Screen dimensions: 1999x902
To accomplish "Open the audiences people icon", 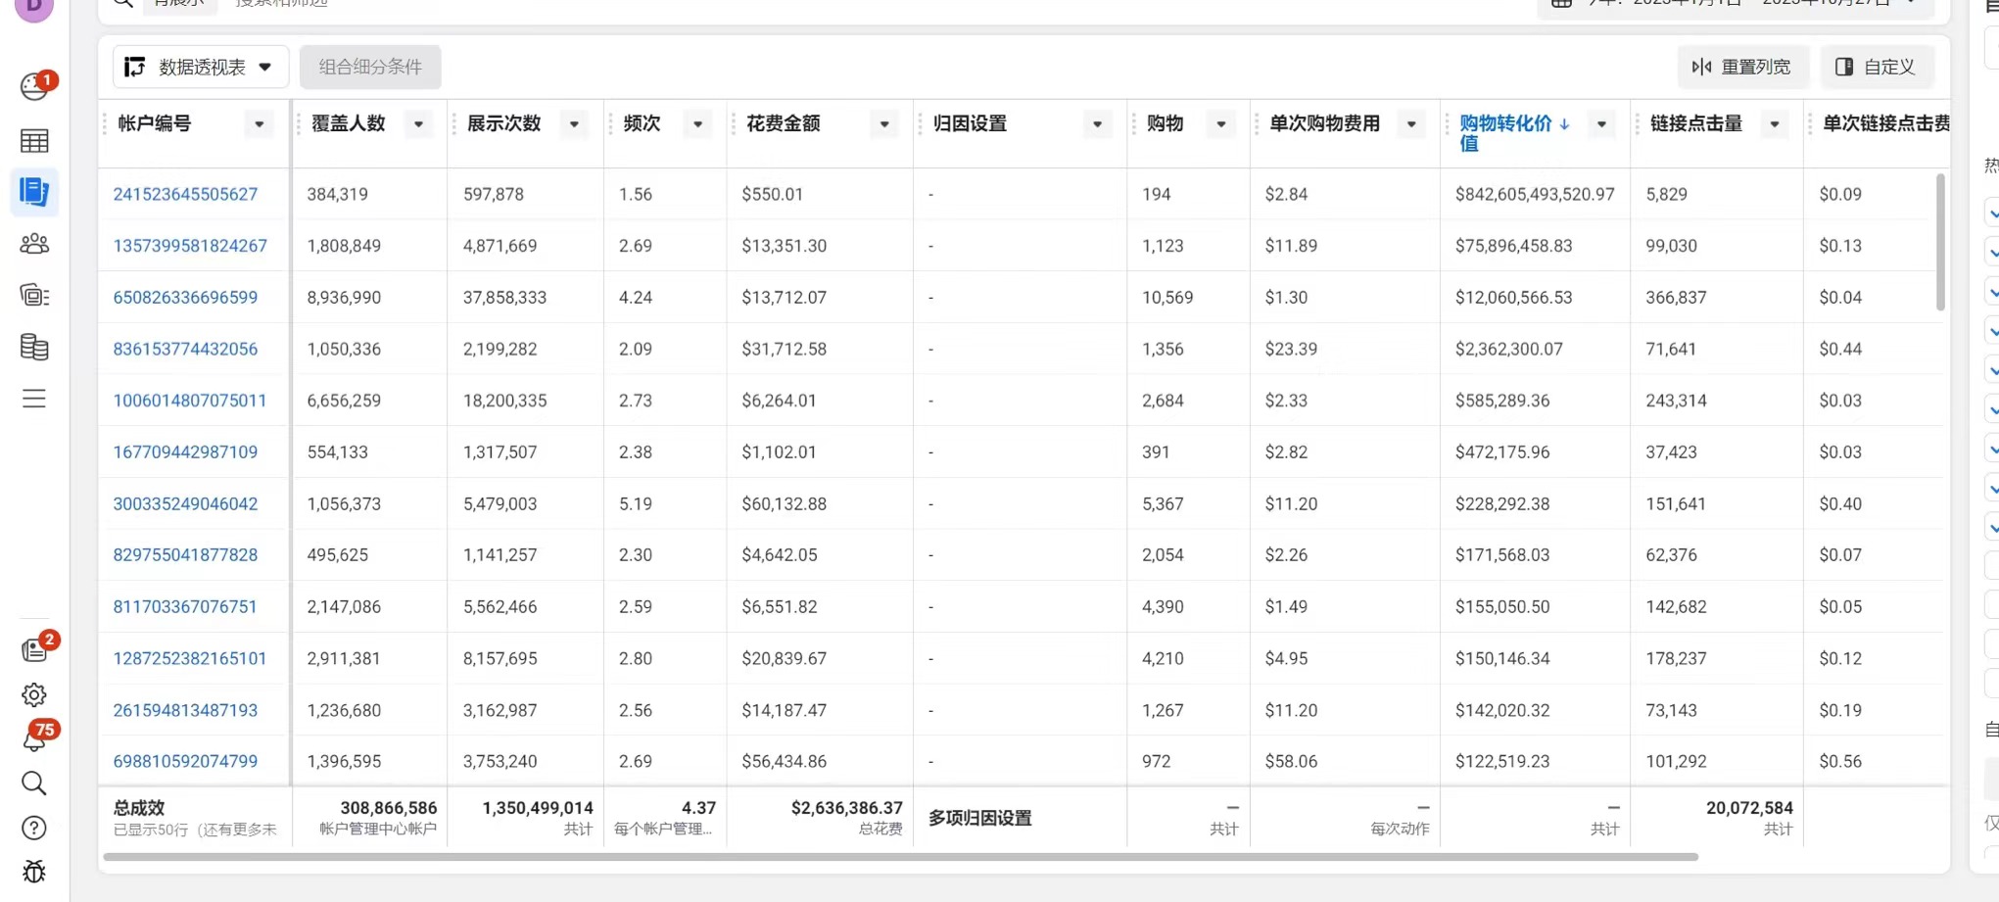I will pos(34,244).
